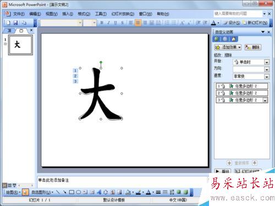Toggle Underline formatting button

point(116,23)
